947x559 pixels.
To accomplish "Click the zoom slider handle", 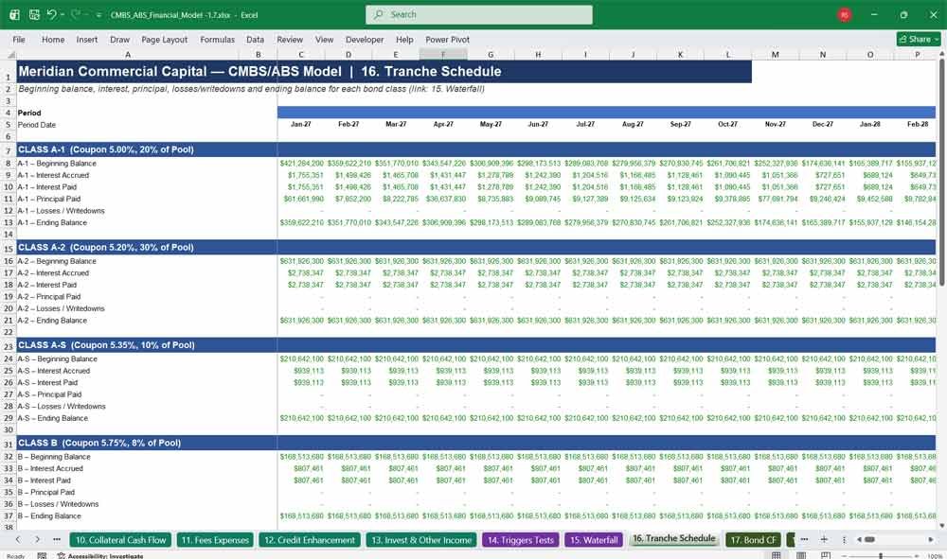I will (881, 556).
